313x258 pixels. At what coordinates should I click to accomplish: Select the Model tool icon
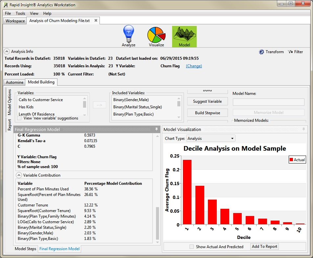pos(184,34)
